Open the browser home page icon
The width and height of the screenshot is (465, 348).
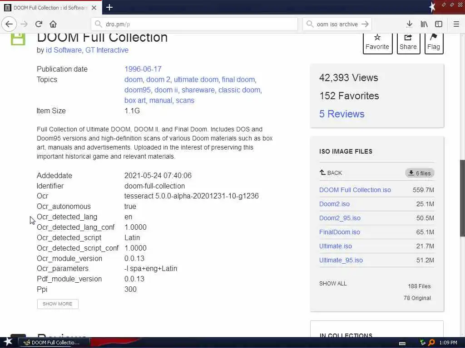tap(53, 24)
